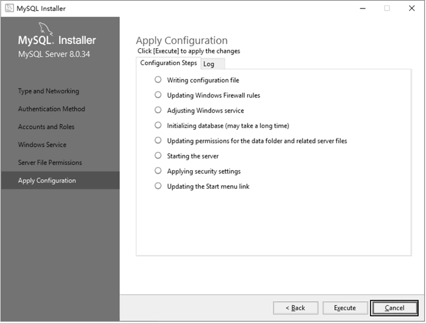426x323 pixels.
Task: Click the MySQL Installer title bar icon
Action: click(x=9, y=8)
